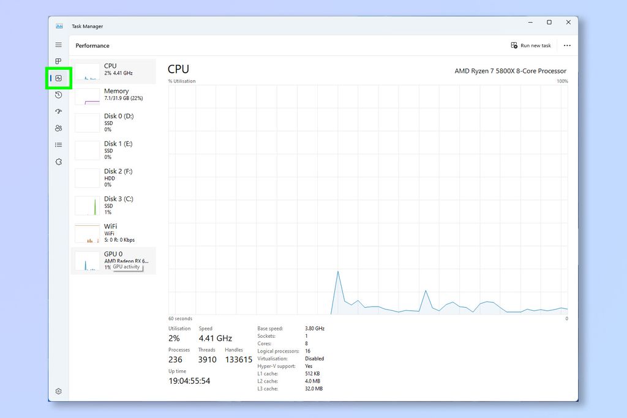Select the Performance page icon
The height and width of the screenshot is (418, 627).
[58, 78]
